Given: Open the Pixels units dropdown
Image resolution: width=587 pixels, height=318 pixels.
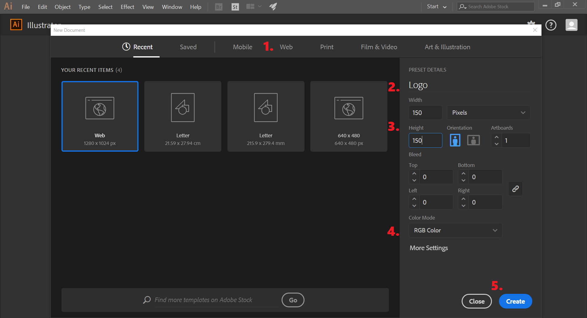Looking at the screenshot, I should pyautogui.click(x=489, y=113).
